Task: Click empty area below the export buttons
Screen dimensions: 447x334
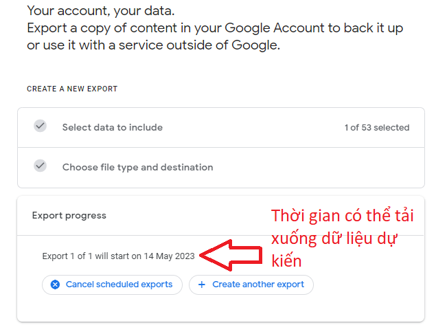Action: 220,309
